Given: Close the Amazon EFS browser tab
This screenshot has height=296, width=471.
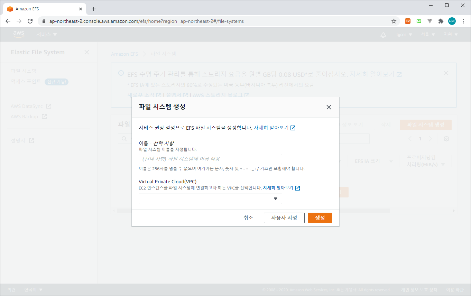Looking at the screenshot, I should [80, 9].
